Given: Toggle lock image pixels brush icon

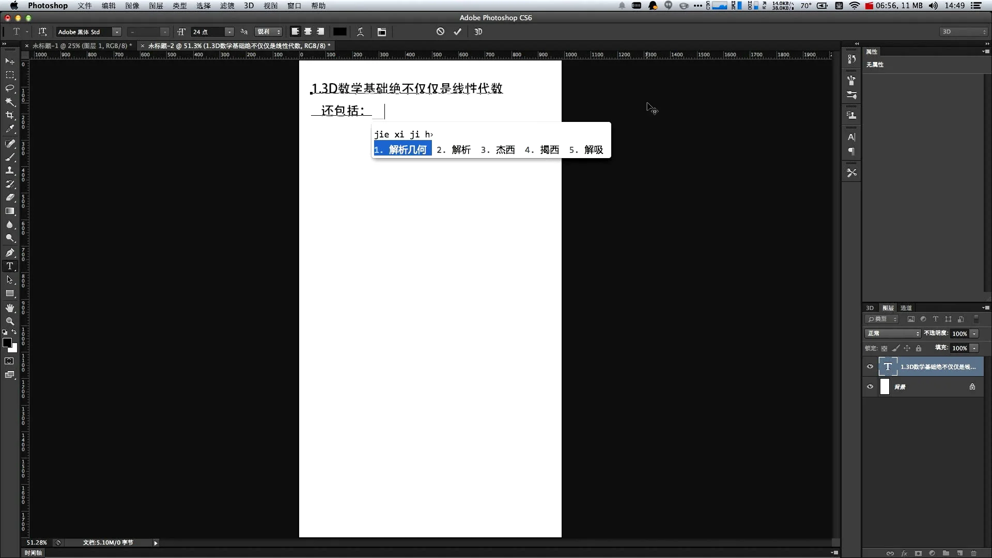Looking at the screenshot, I should click(x=895, y=348).
